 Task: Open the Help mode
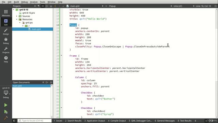pos(6,59)
